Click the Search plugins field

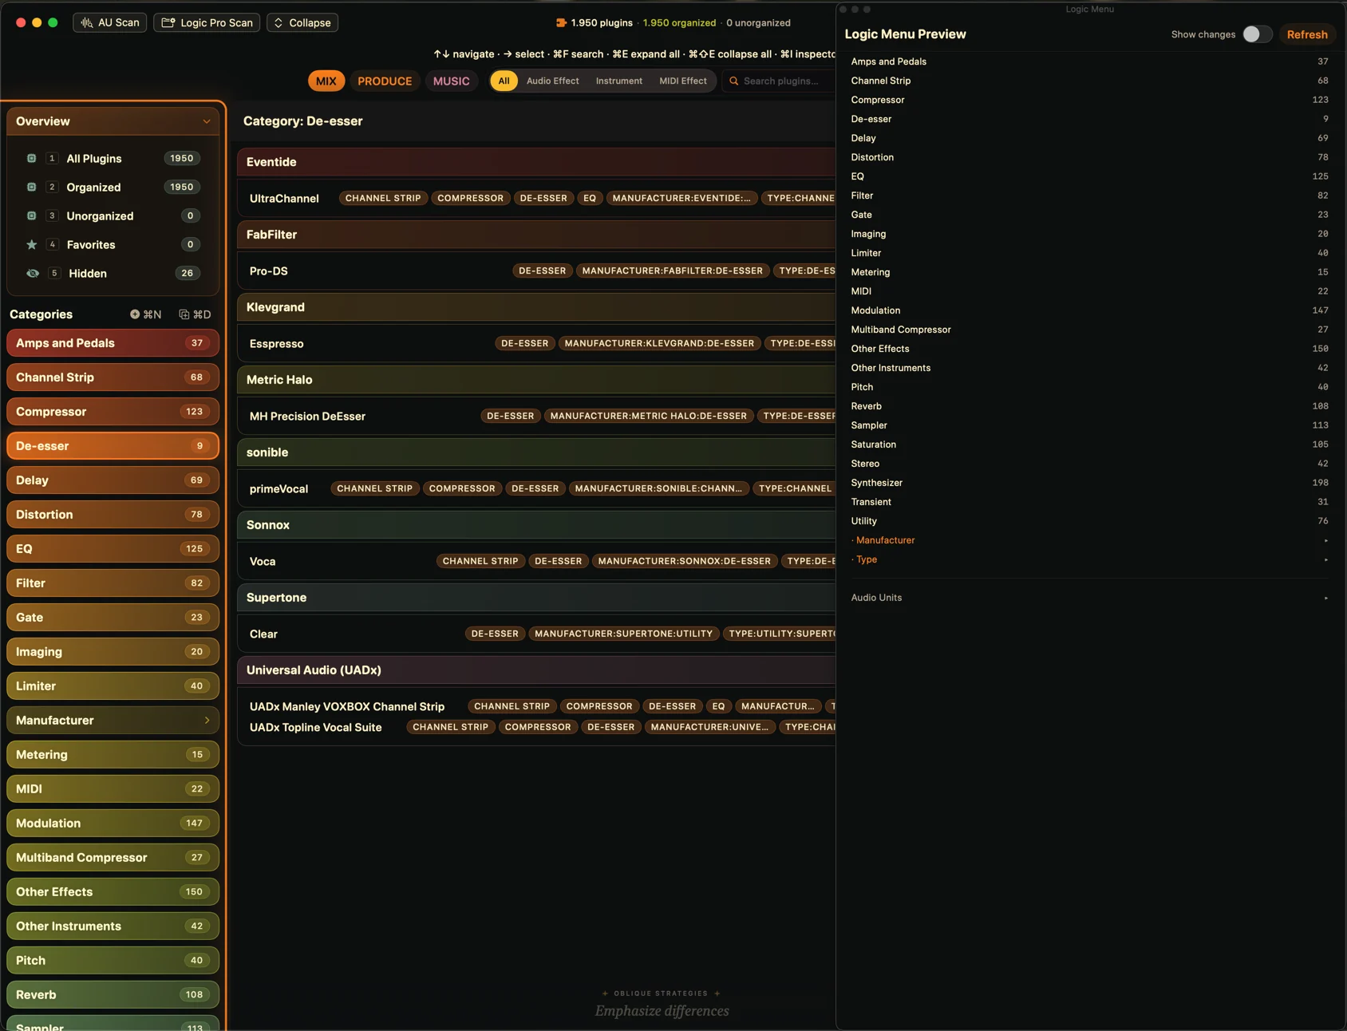[x=780, y=81]
